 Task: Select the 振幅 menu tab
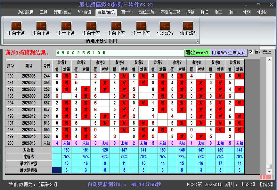[x=191, y=12]
